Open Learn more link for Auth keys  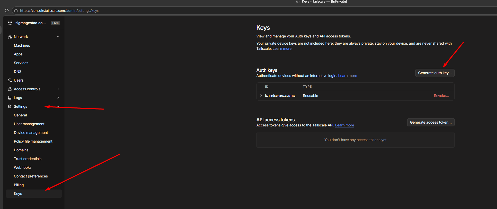click(x=348, y=76)
